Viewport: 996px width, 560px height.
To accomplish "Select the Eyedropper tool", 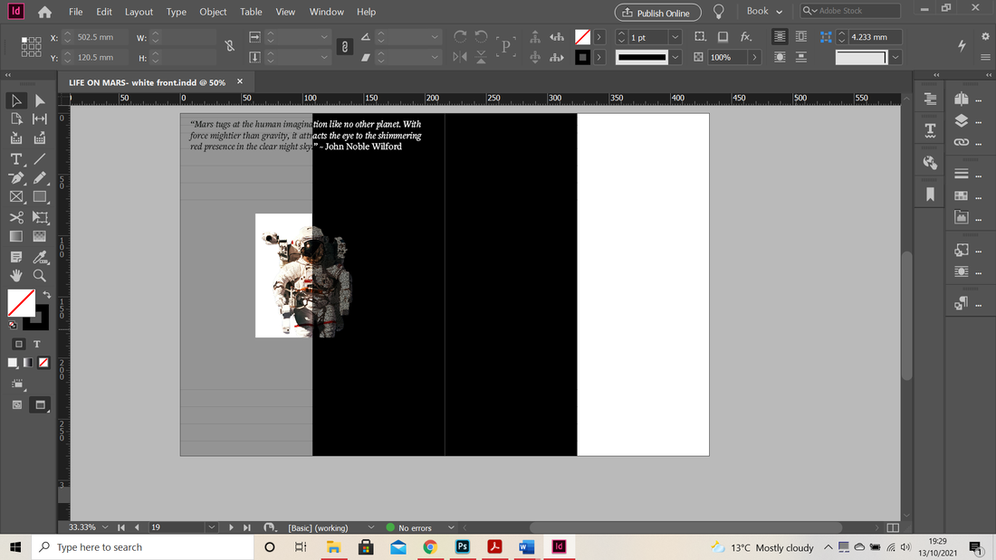I will [x=40, y=257].
